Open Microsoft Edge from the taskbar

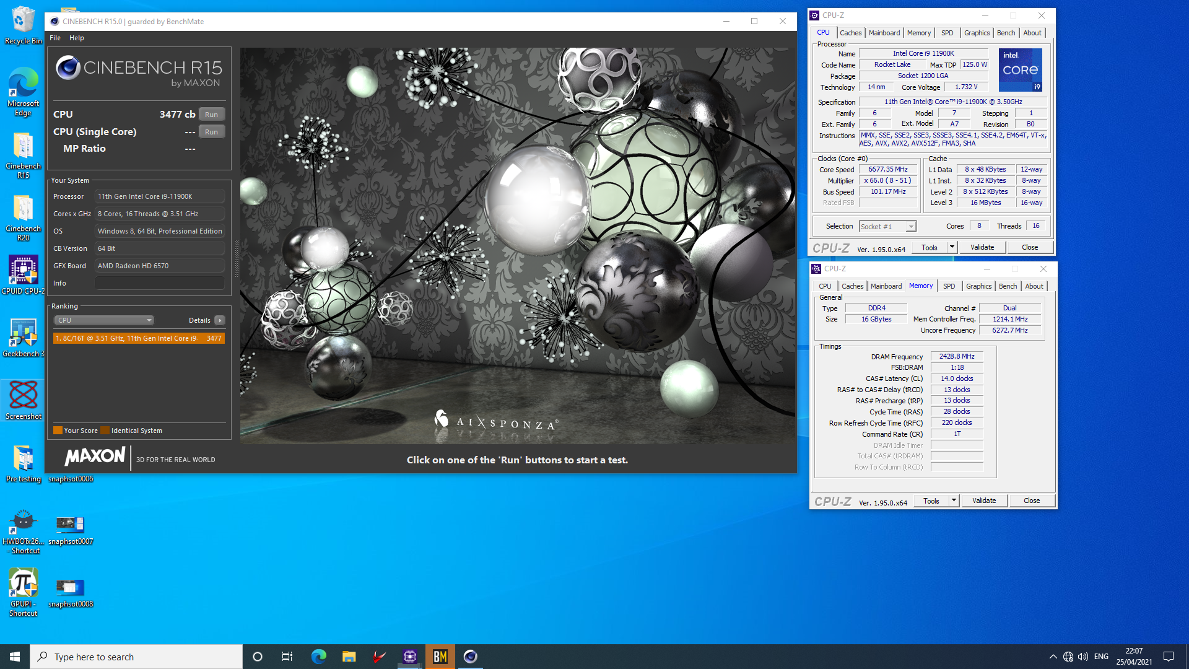318,657
